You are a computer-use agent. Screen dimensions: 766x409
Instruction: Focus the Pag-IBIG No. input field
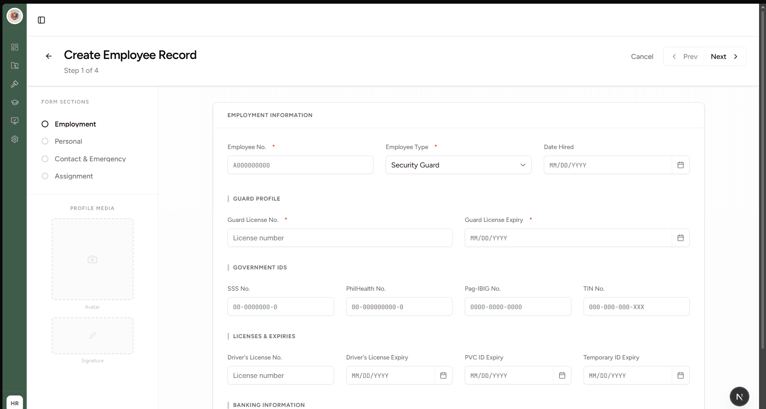[518, 307]
